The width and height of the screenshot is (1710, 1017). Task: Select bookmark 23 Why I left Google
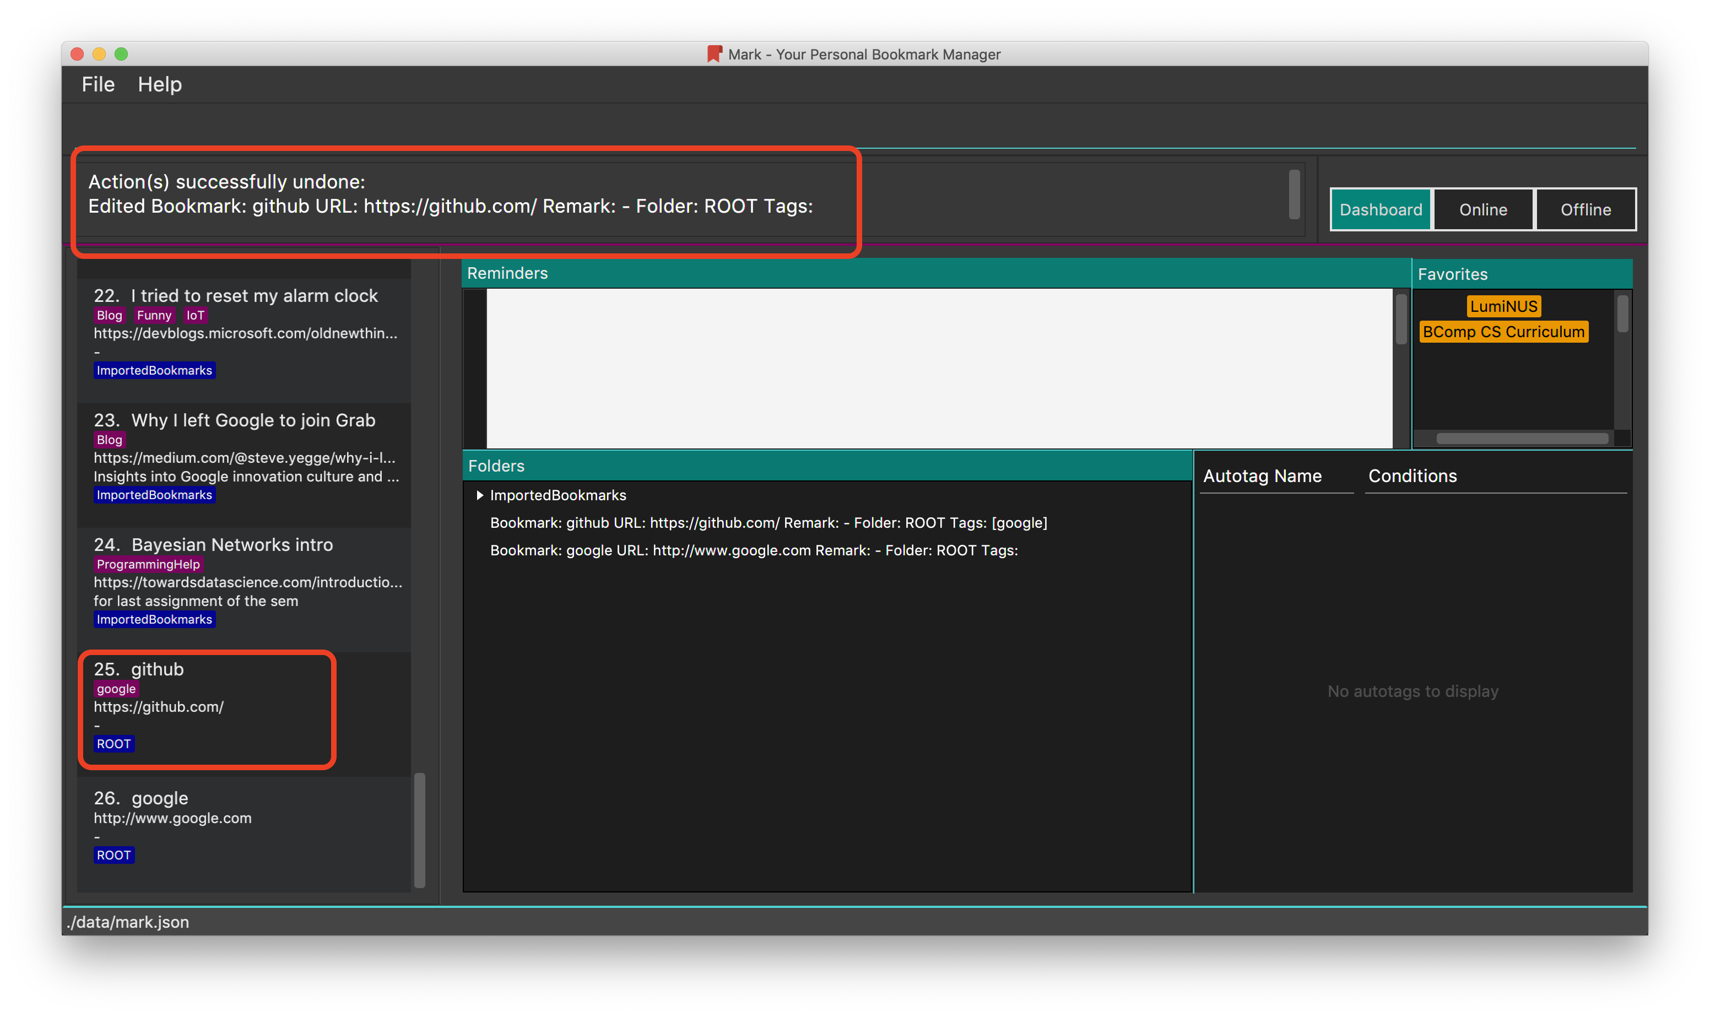[244, 464]
